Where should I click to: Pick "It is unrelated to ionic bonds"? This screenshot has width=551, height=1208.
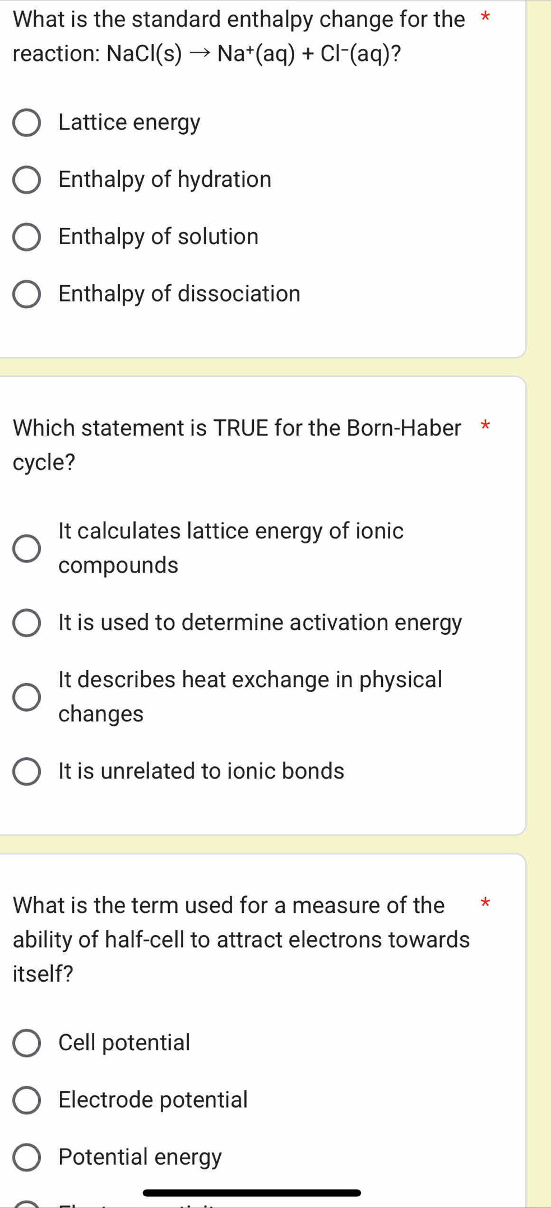[200, 772]
